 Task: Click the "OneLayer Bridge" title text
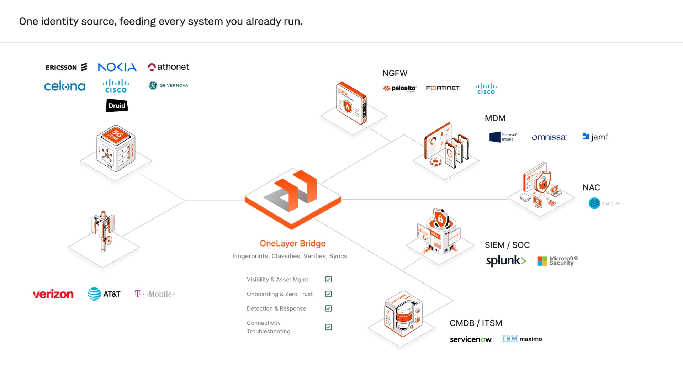click(x=293, y=244)
